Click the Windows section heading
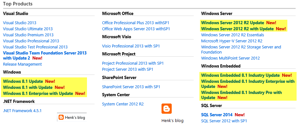302x129 pixels. click(x=12, y=72)
